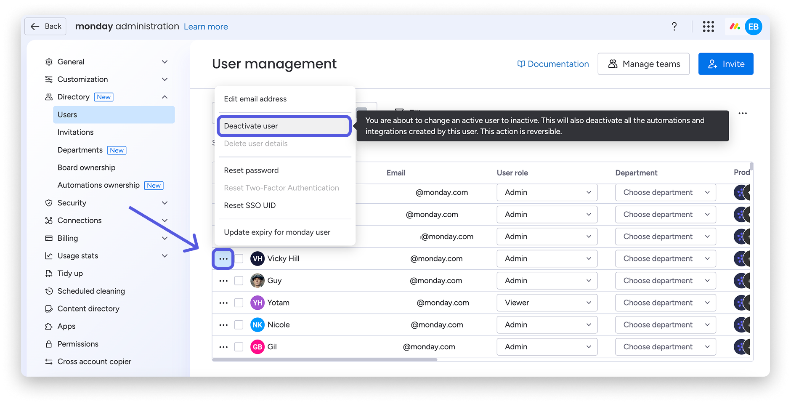Viewport: 791px width, 404px height.
Task: Click the Permissions lock icon
Action: 49,344
